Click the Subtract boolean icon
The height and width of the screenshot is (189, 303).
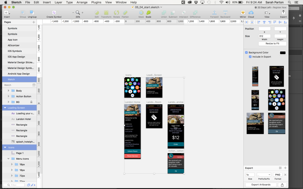[173, 13]
